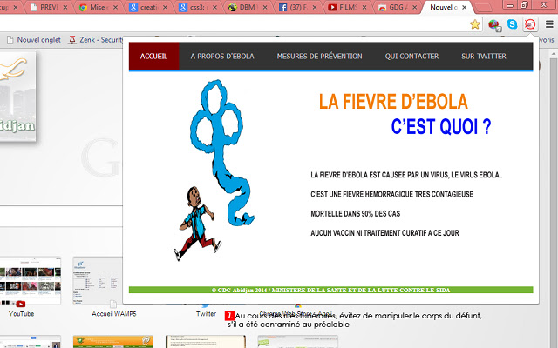
Task: Close the Nouvel onglet active tab
Action: (465, 7)
